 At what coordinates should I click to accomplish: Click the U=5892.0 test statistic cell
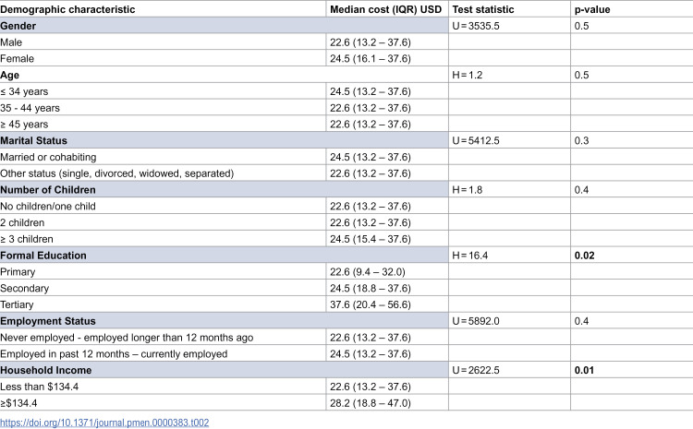click(x=509, y=321)
